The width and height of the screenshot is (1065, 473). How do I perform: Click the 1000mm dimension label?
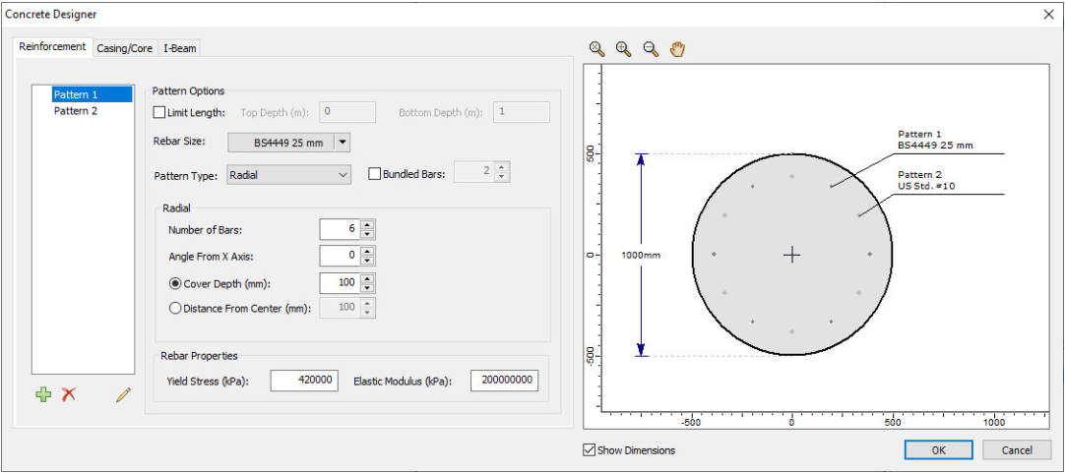641,255
